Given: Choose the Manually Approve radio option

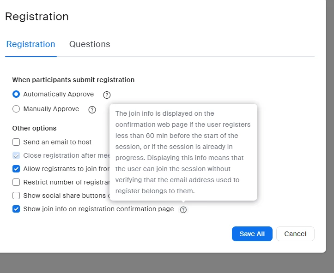Looking at the screenshot, I should pyautogui.click(x=16, y=109).
